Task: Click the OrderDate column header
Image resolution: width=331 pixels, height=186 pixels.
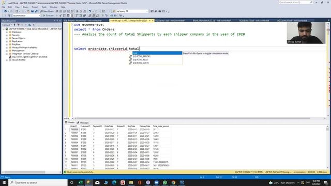Action: (109, 126)
